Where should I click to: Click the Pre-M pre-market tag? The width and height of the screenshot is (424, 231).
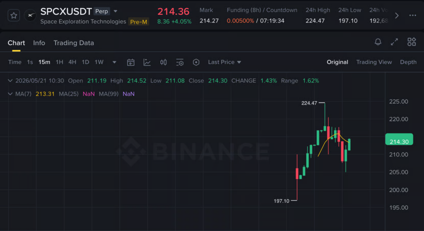click(139, 22)
